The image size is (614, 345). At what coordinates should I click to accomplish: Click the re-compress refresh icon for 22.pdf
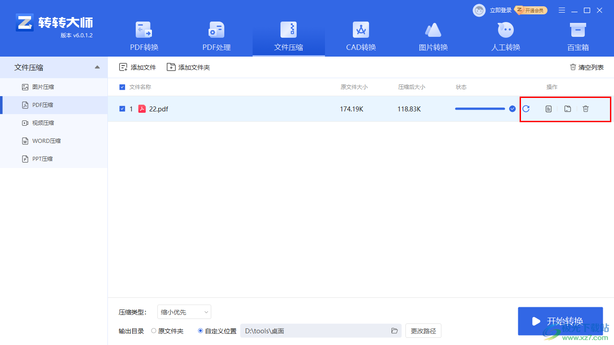[526, 109]
